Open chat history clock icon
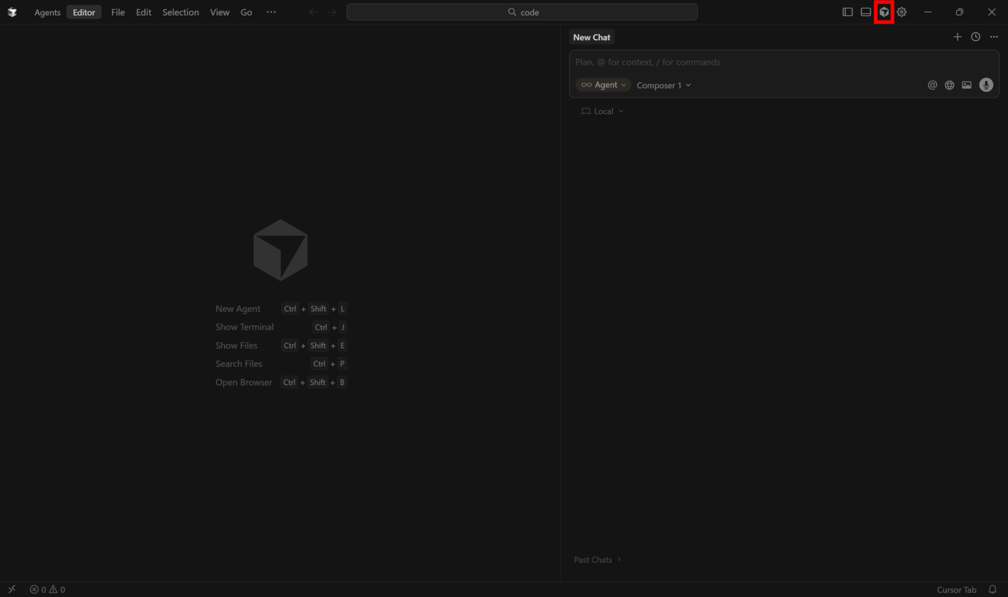Viewport: 1008px width, 597px height. click(976, 37)
